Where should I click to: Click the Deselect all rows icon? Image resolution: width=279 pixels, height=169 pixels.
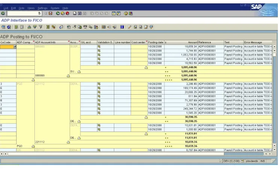pyautogui.click(x=22, y=27)
